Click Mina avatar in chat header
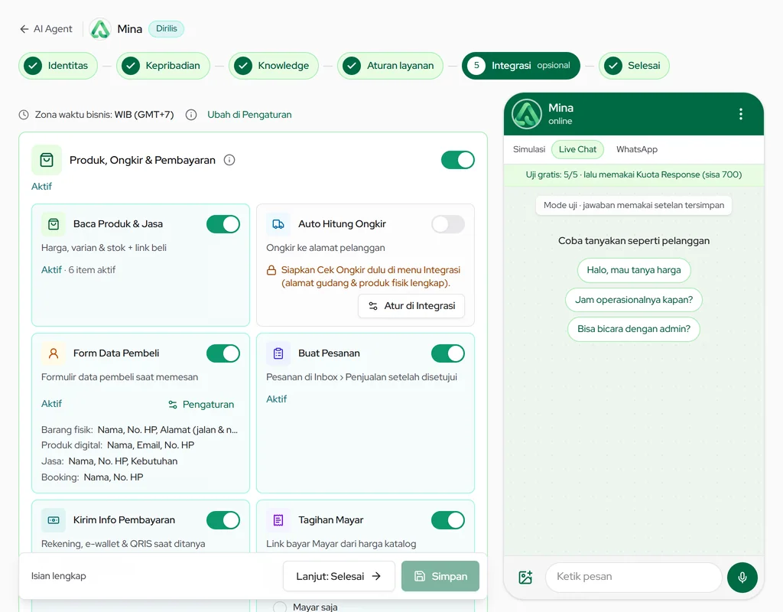This screenshot has width=783, height=612. (x=527, y=114)
